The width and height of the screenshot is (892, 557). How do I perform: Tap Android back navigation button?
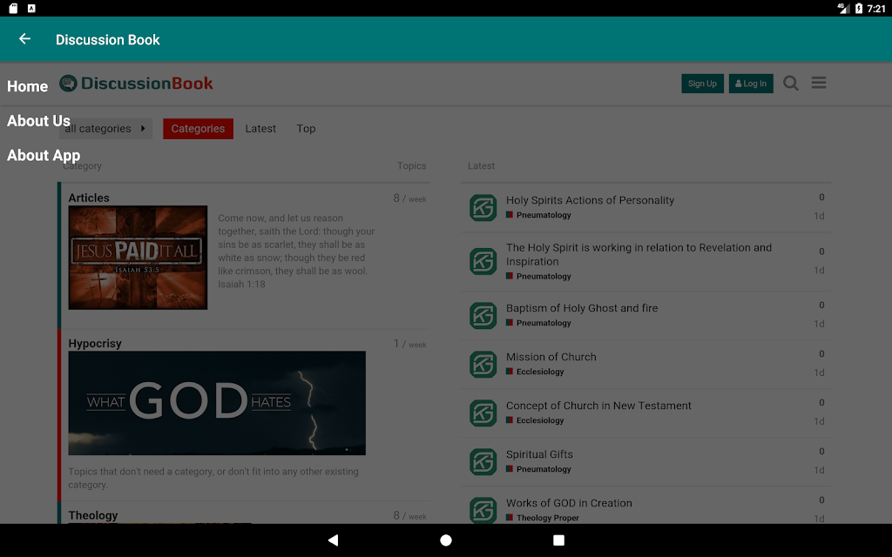click(334, 540)
